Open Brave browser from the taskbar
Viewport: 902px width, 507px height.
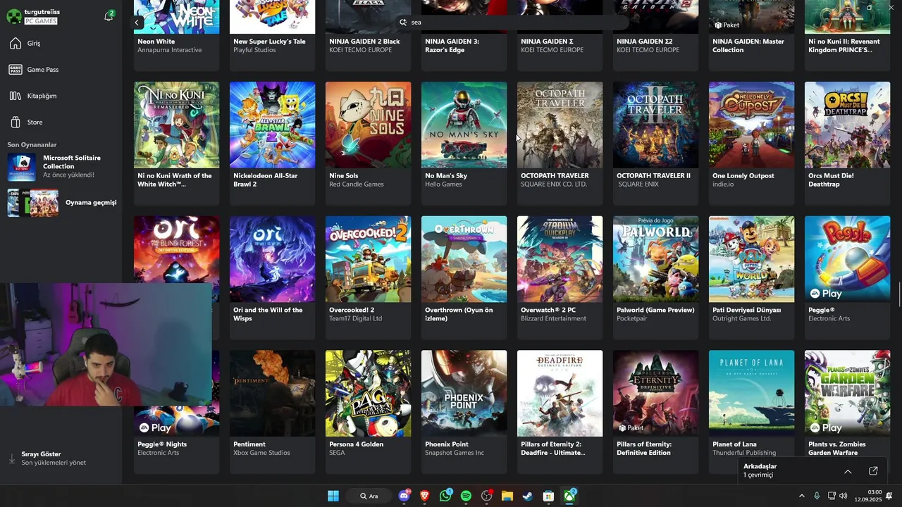click(424, 496)
